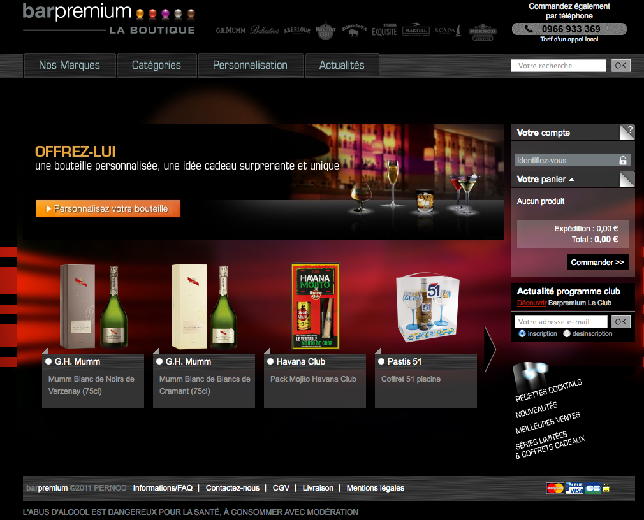
Task: Collapse the Votre panier panel arrow
Action: pos(572,179)
